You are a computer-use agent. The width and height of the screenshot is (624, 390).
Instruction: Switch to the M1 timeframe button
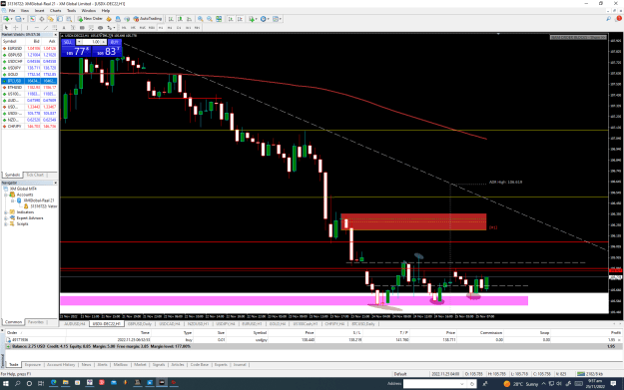124,28
